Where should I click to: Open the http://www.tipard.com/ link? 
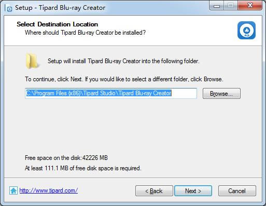coord(49,190)
